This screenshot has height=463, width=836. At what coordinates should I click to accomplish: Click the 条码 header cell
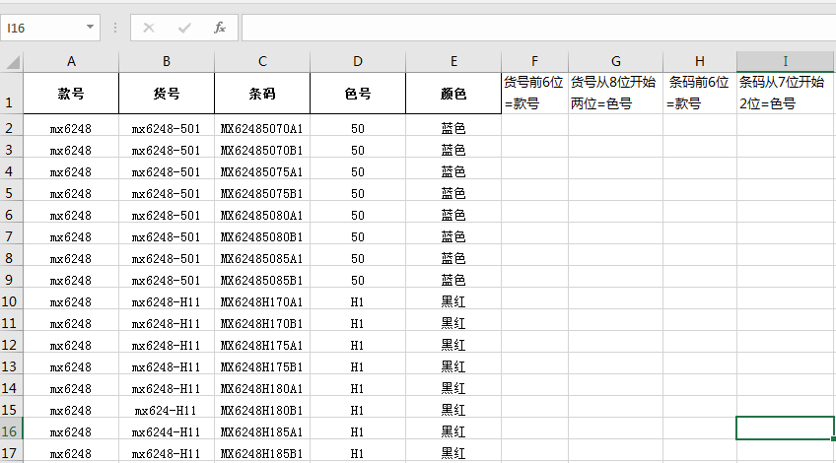click(x=262, y=94)
